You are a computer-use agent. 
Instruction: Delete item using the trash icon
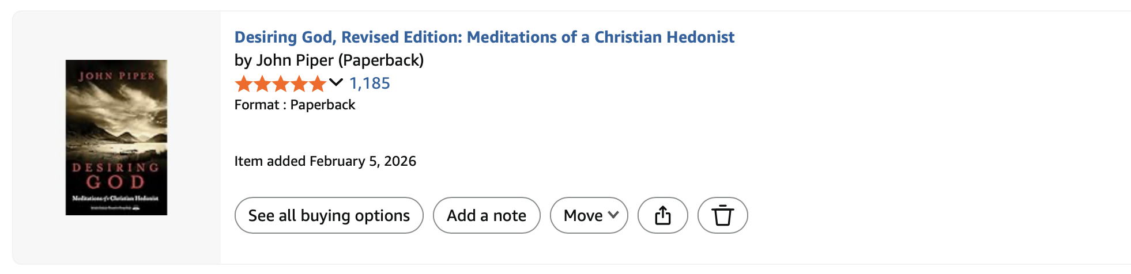722,215
